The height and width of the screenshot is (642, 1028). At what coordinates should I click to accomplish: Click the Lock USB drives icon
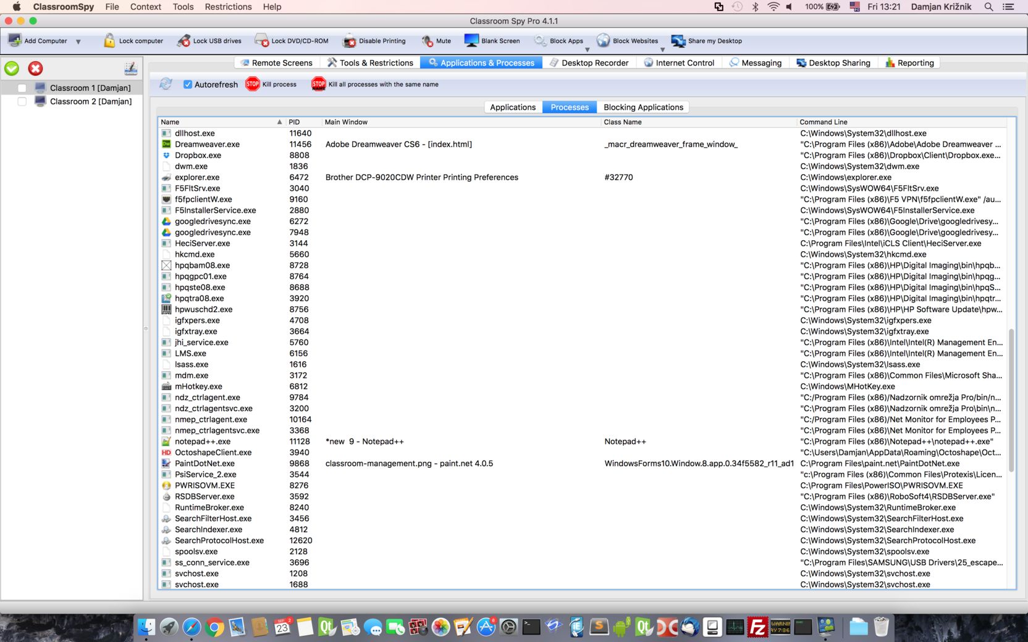tap(183, 41)
